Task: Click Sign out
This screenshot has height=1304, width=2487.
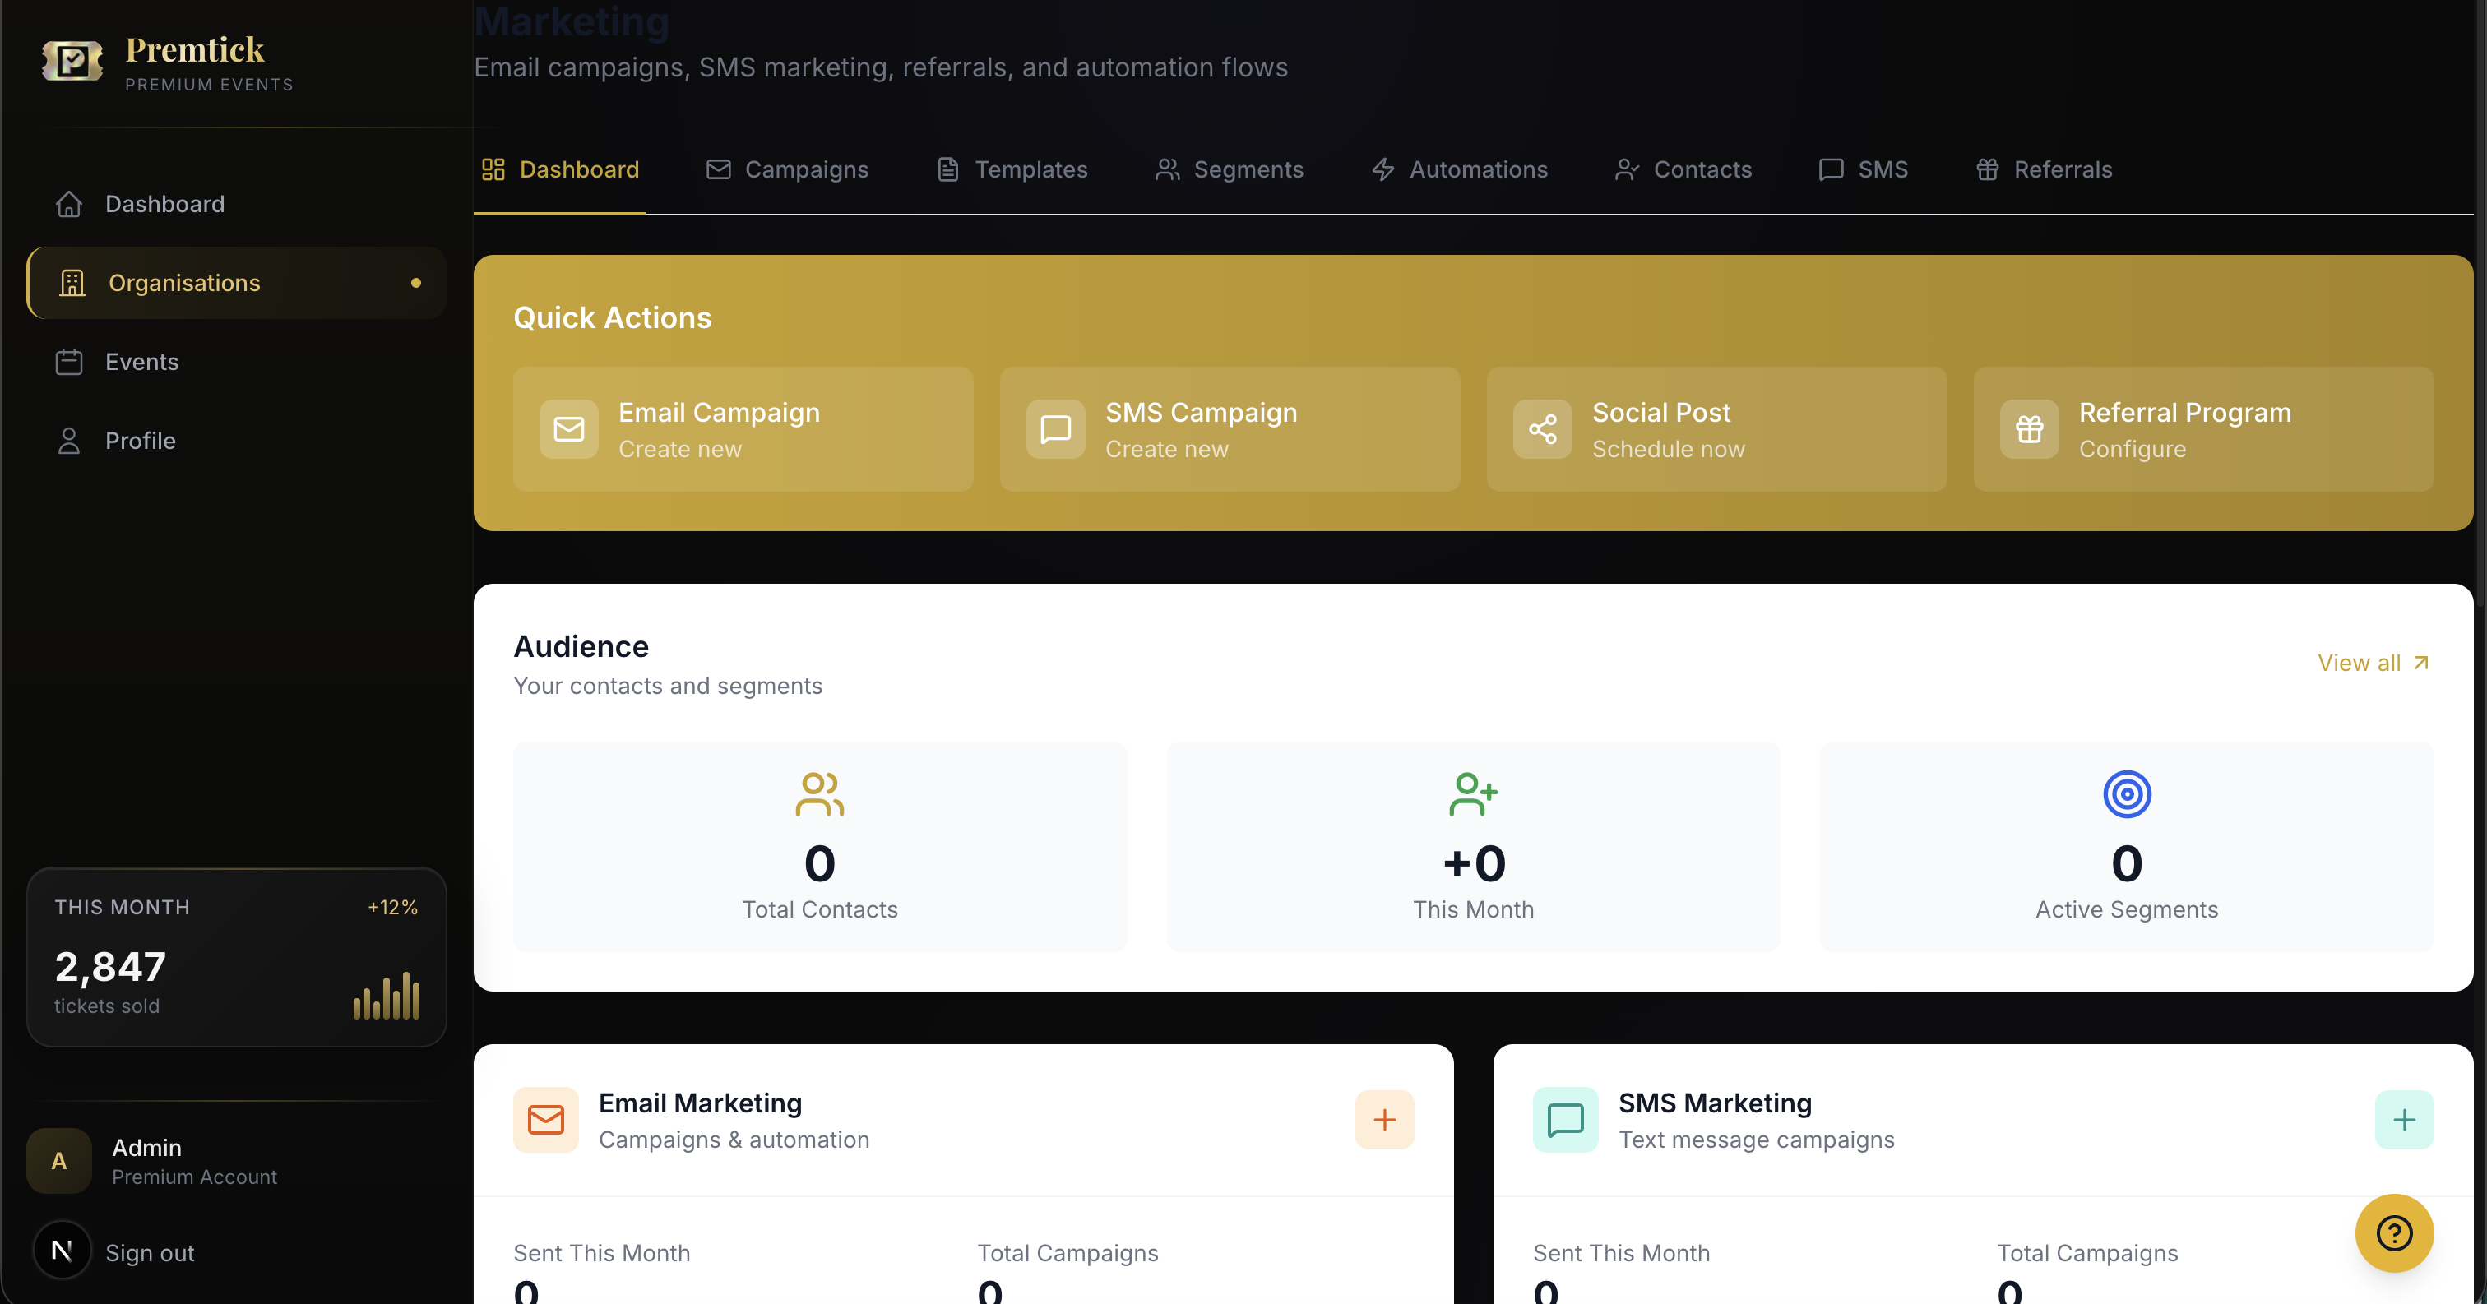Action: (149, 1253)
